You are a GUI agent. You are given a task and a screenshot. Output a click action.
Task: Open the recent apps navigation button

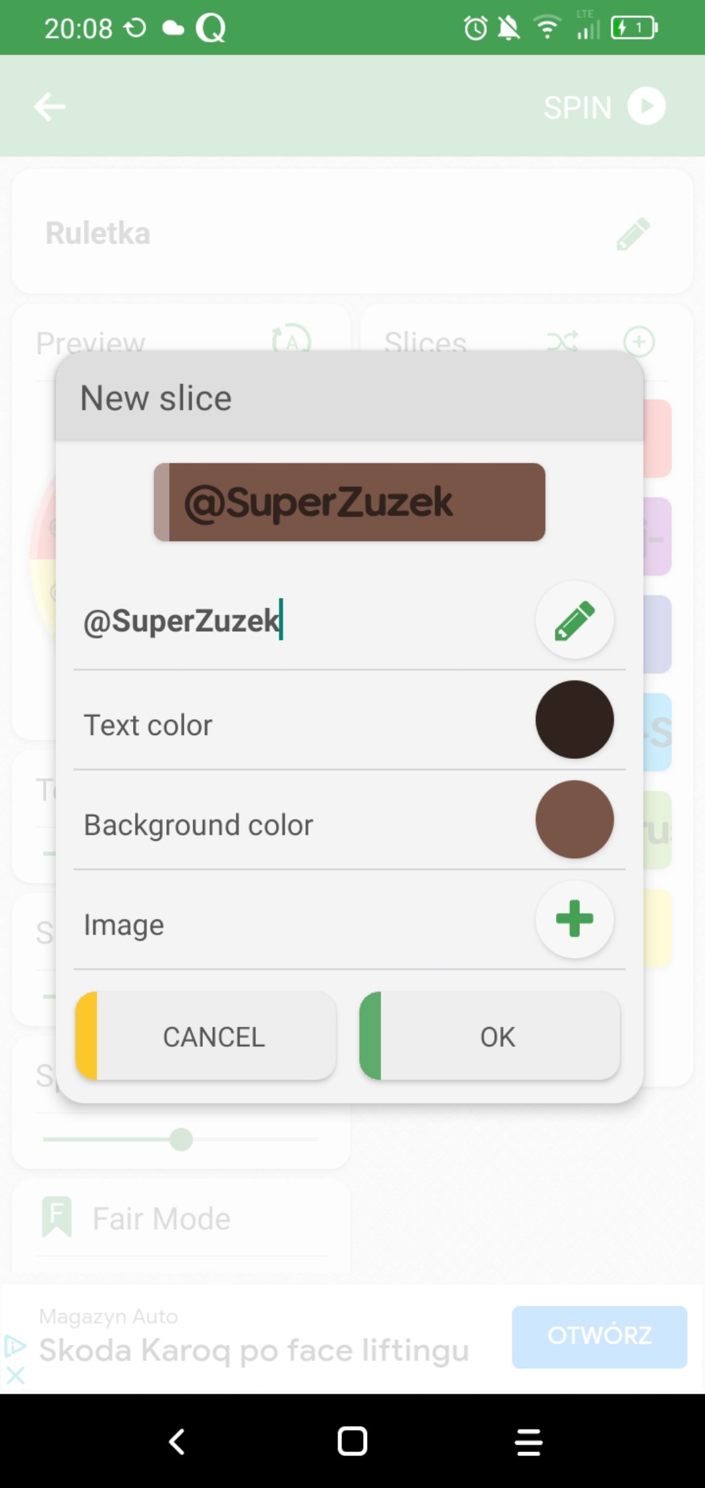point(529,1442)
